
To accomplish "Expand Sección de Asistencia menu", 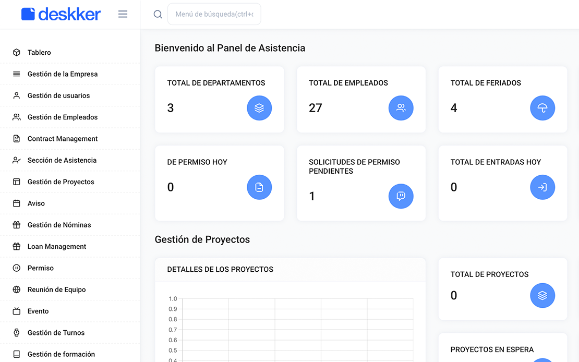I will click(x=70, y=160).
